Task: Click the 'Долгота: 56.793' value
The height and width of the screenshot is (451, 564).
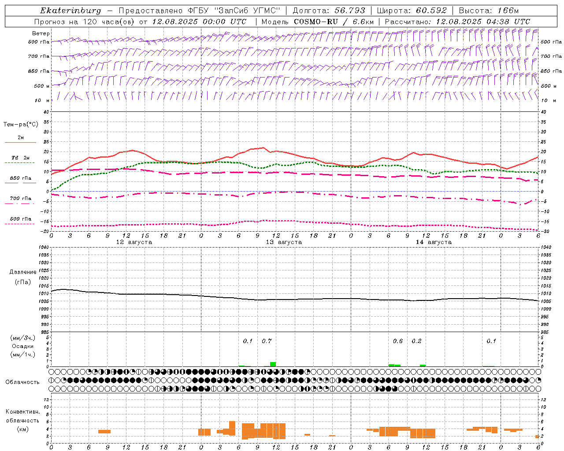Action: click(329, 11)
